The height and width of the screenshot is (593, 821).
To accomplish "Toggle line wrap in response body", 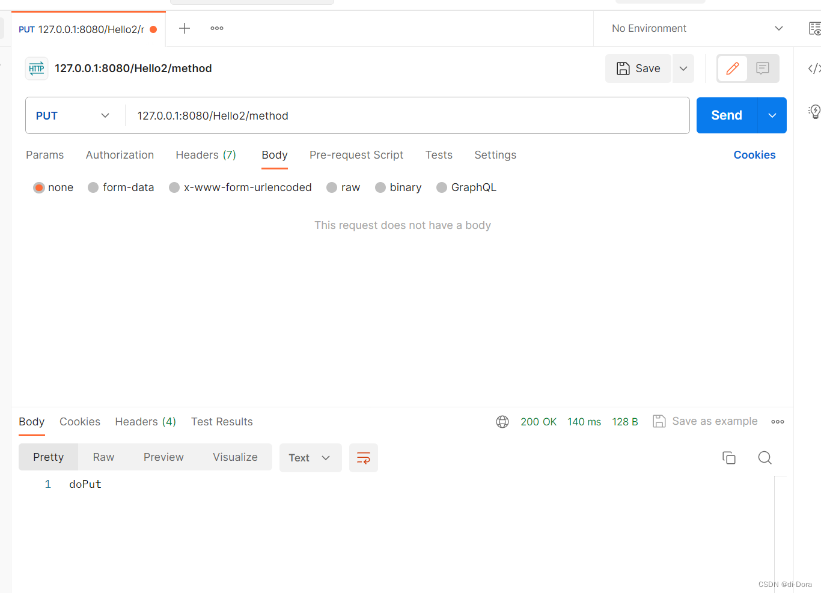I will 364,458.
